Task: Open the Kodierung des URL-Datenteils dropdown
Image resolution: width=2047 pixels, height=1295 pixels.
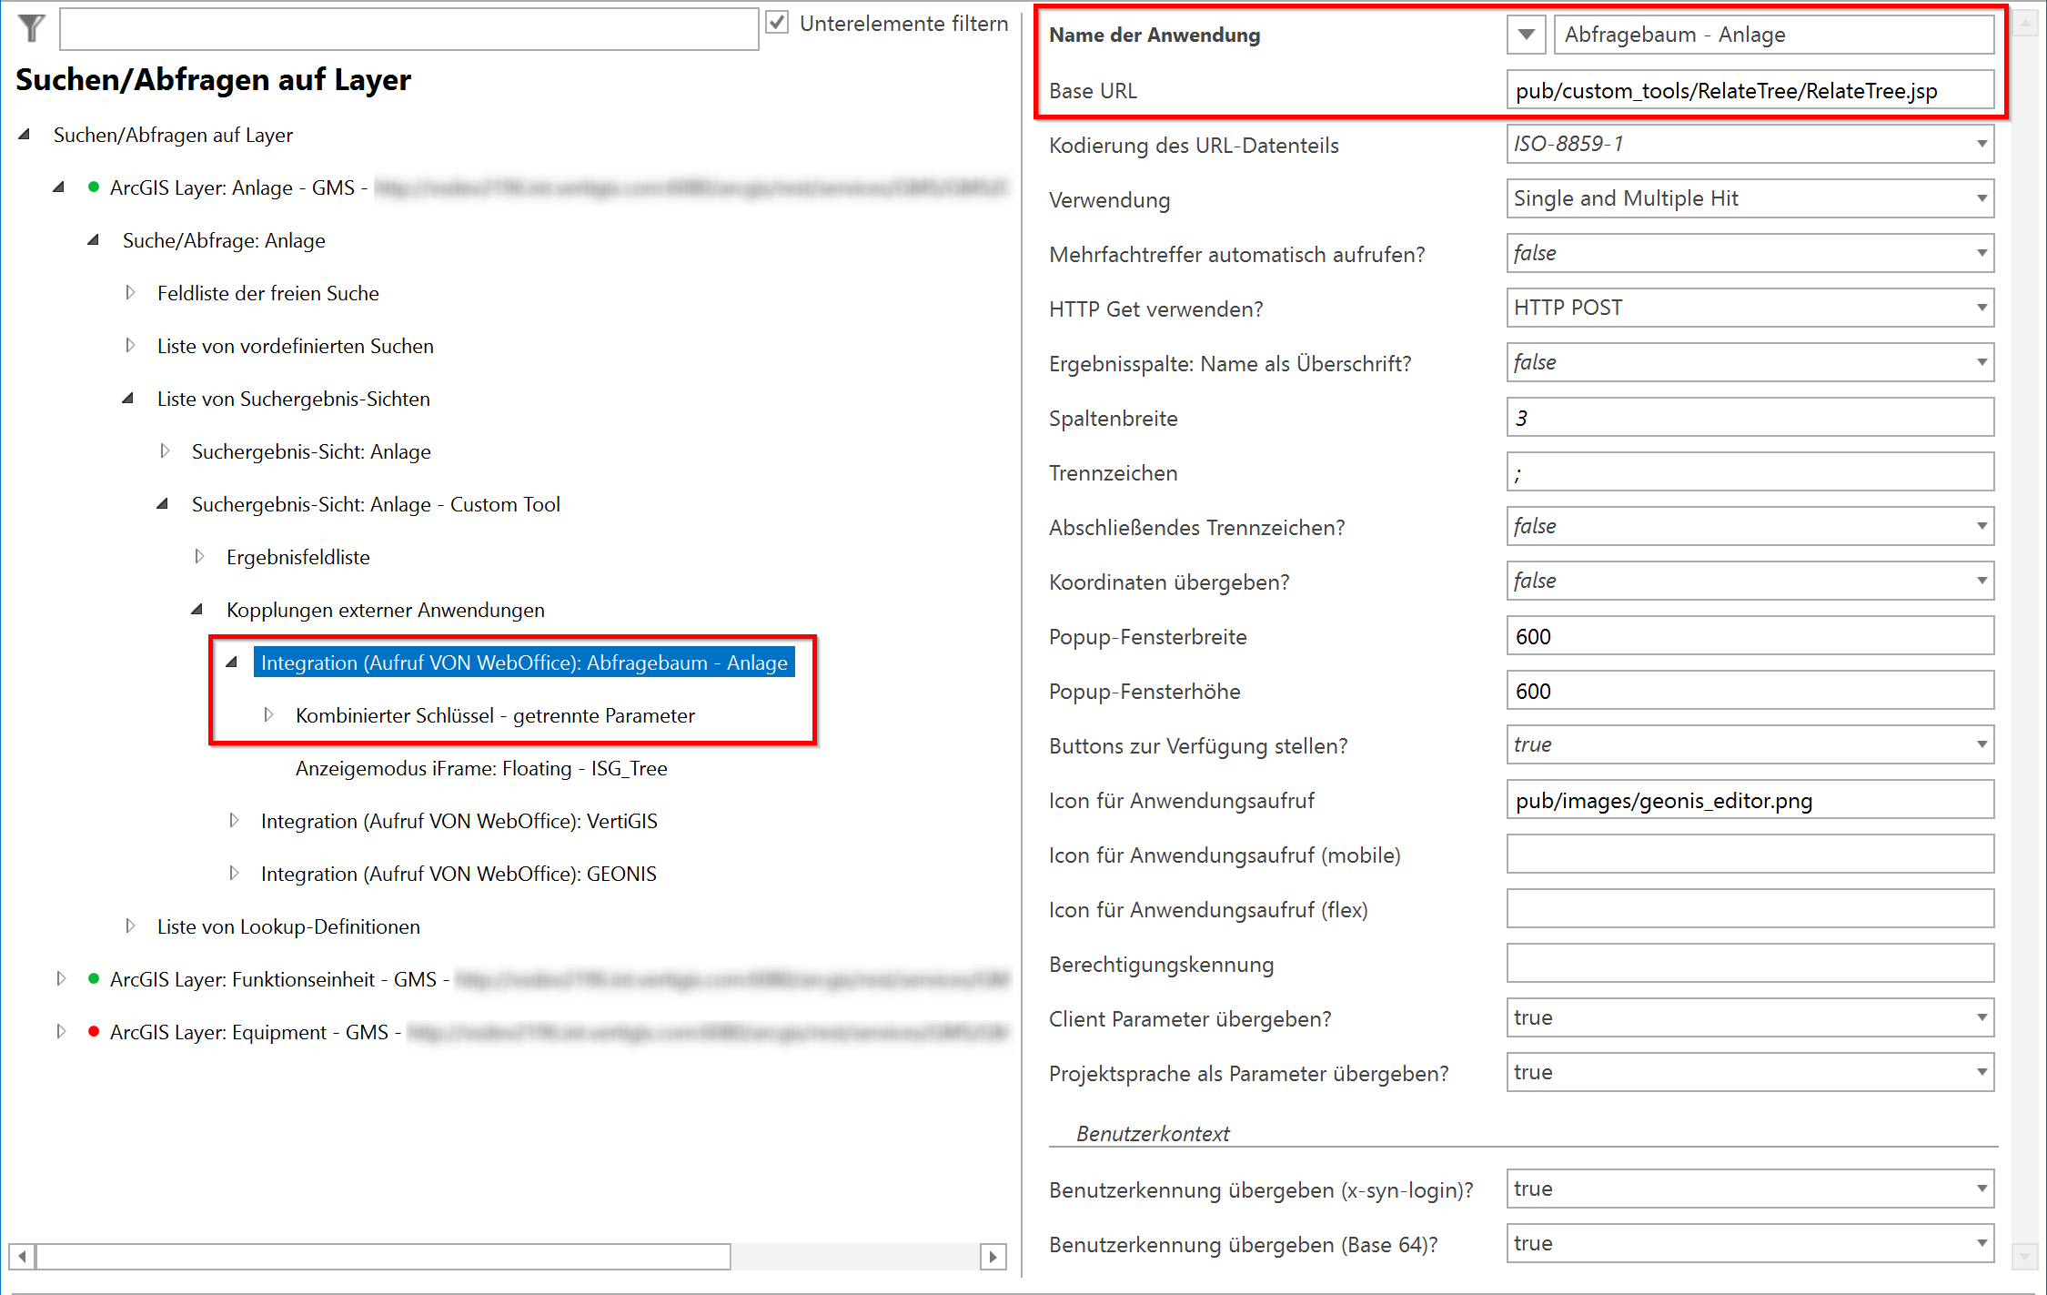Action: (1981, 144)
